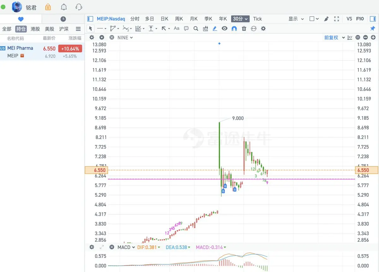Enter fullscreen chart mode

(337, 19)
